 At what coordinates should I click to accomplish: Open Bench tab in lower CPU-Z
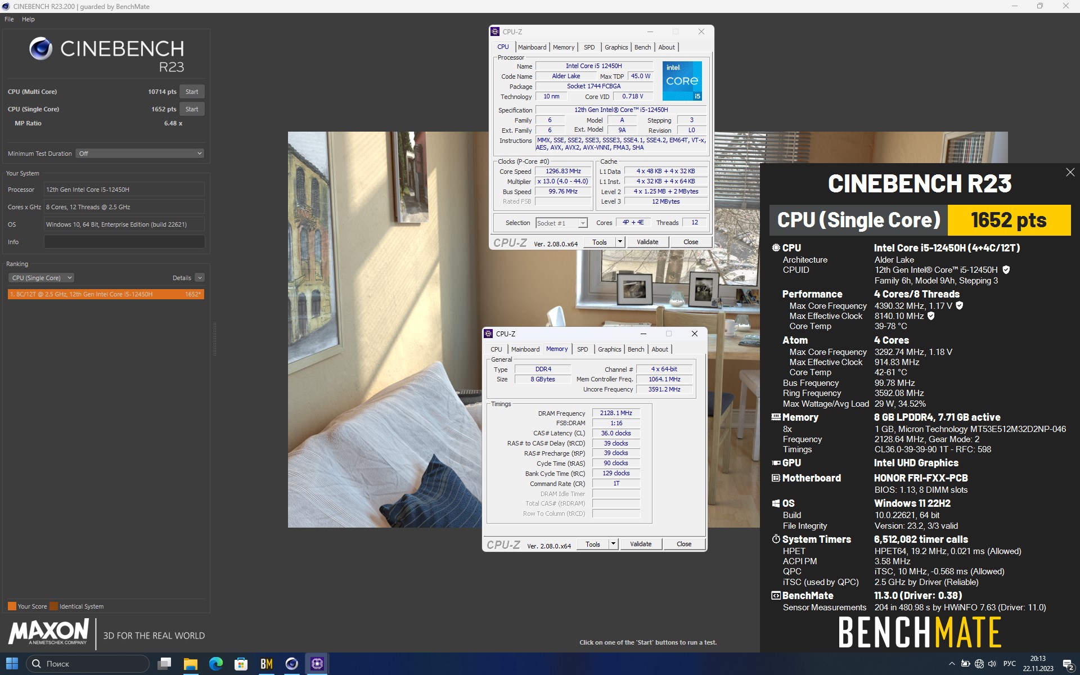coord(636,349)
